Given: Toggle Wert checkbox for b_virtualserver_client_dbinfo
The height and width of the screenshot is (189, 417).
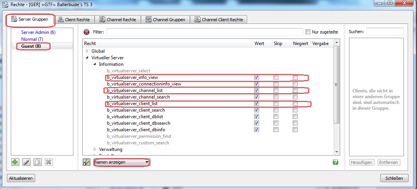Looking at the screenshot, I should 257,130.
